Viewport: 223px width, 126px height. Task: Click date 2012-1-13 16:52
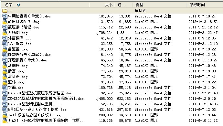point(203,22)
